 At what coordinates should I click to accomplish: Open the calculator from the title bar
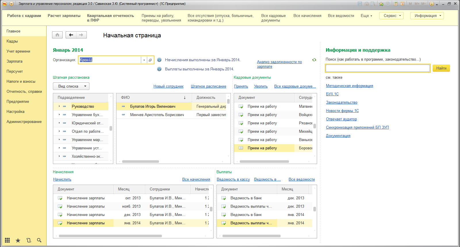(396, 4)
